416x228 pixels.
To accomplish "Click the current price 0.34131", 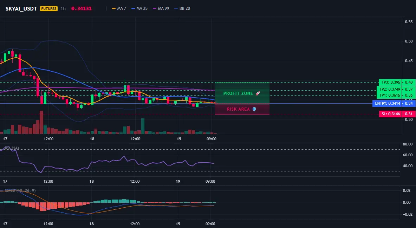I will [x=82, y=8].
